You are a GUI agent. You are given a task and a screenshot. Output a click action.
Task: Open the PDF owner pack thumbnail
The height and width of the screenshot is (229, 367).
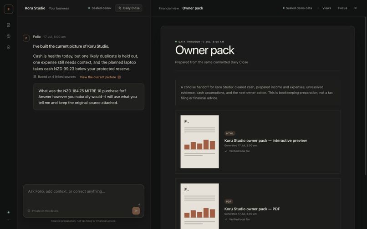(x=199, y=206)
